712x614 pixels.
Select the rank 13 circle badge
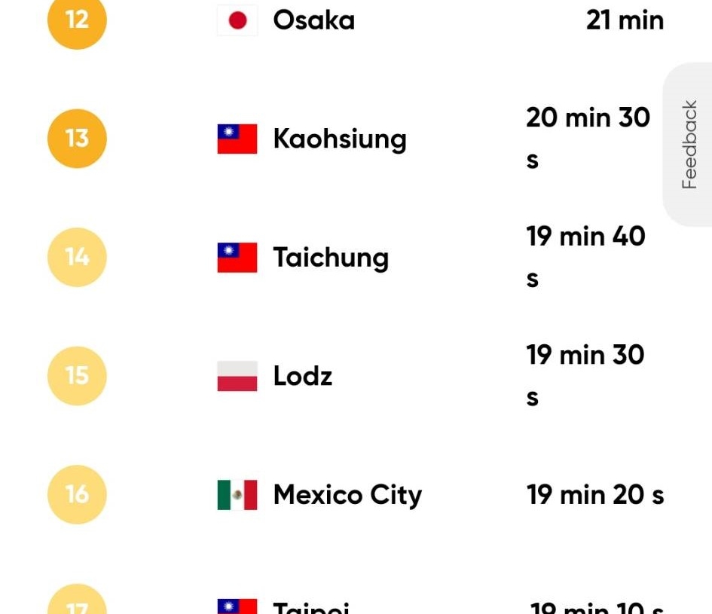tap(77, 139)
